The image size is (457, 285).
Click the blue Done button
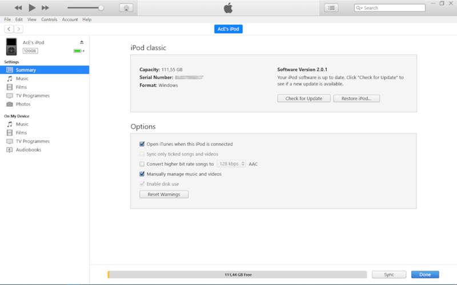pos(425,275)
